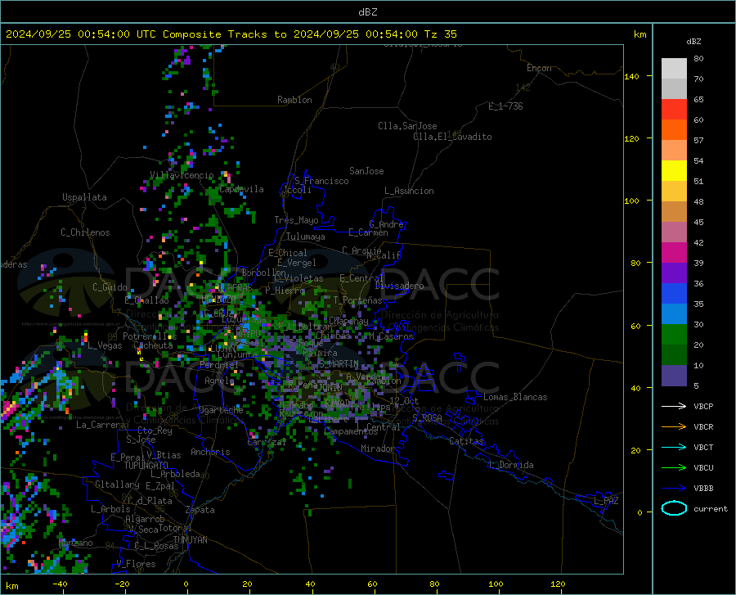
Task: Click the La_Carrera place label
Action: click(101, 425)
